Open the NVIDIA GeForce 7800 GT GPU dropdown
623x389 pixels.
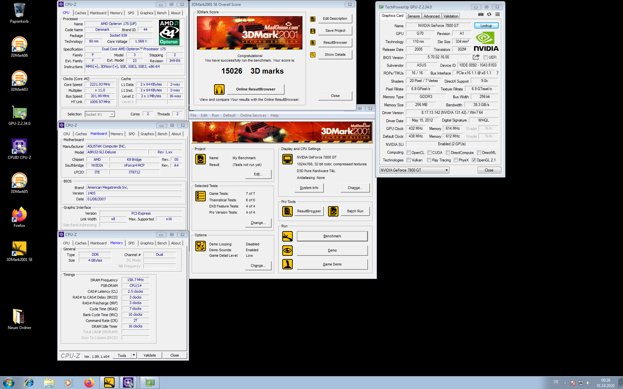(414, 170)
